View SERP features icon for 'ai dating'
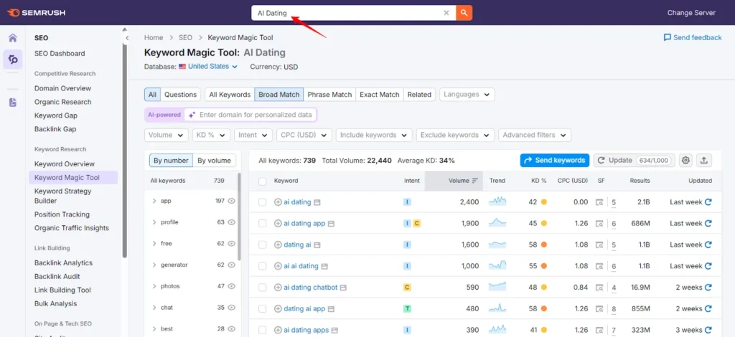Image resolution: width=735 pixels, height=337 pixels. (x=599, y=202)
